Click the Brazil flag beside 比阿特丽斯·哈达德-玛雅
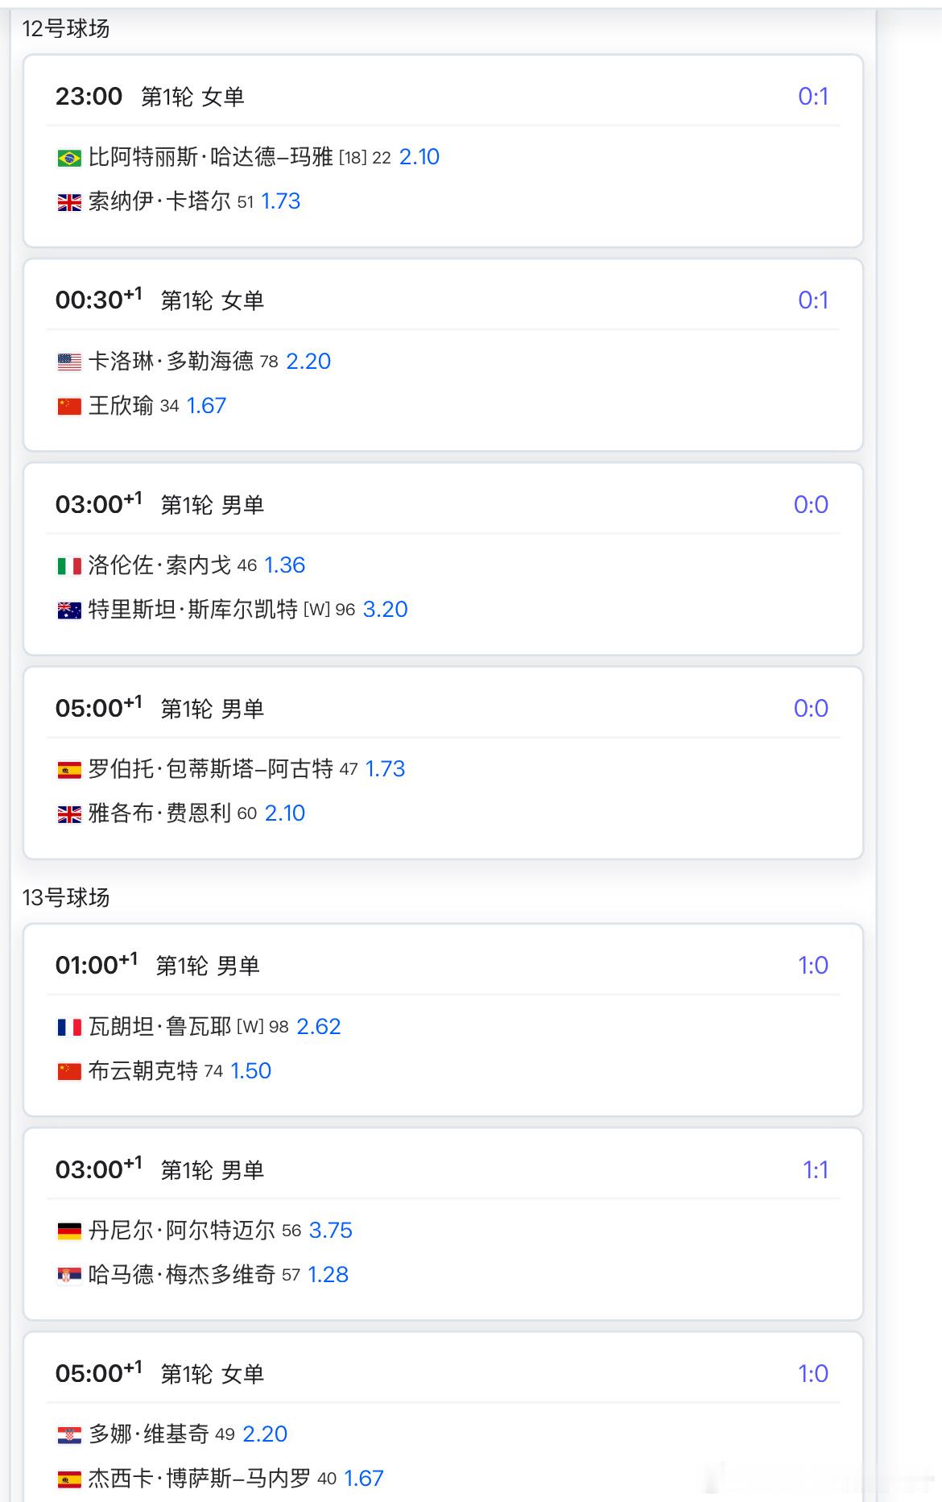This screenshot has width=942, height=1502. pos(69,158)
